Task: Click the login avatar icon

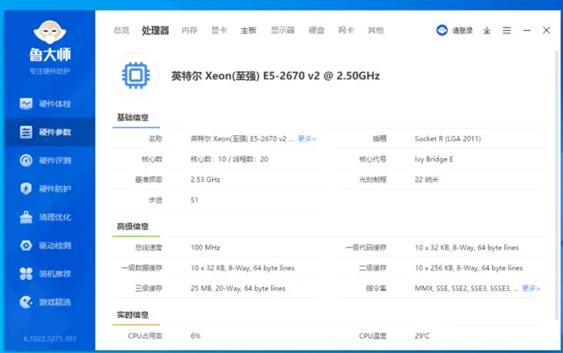Action: coord(442,31)
